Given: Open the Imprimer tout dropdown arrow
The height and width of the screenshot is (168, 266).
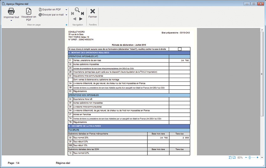Looking at the screenshot, I should point(11,21).
